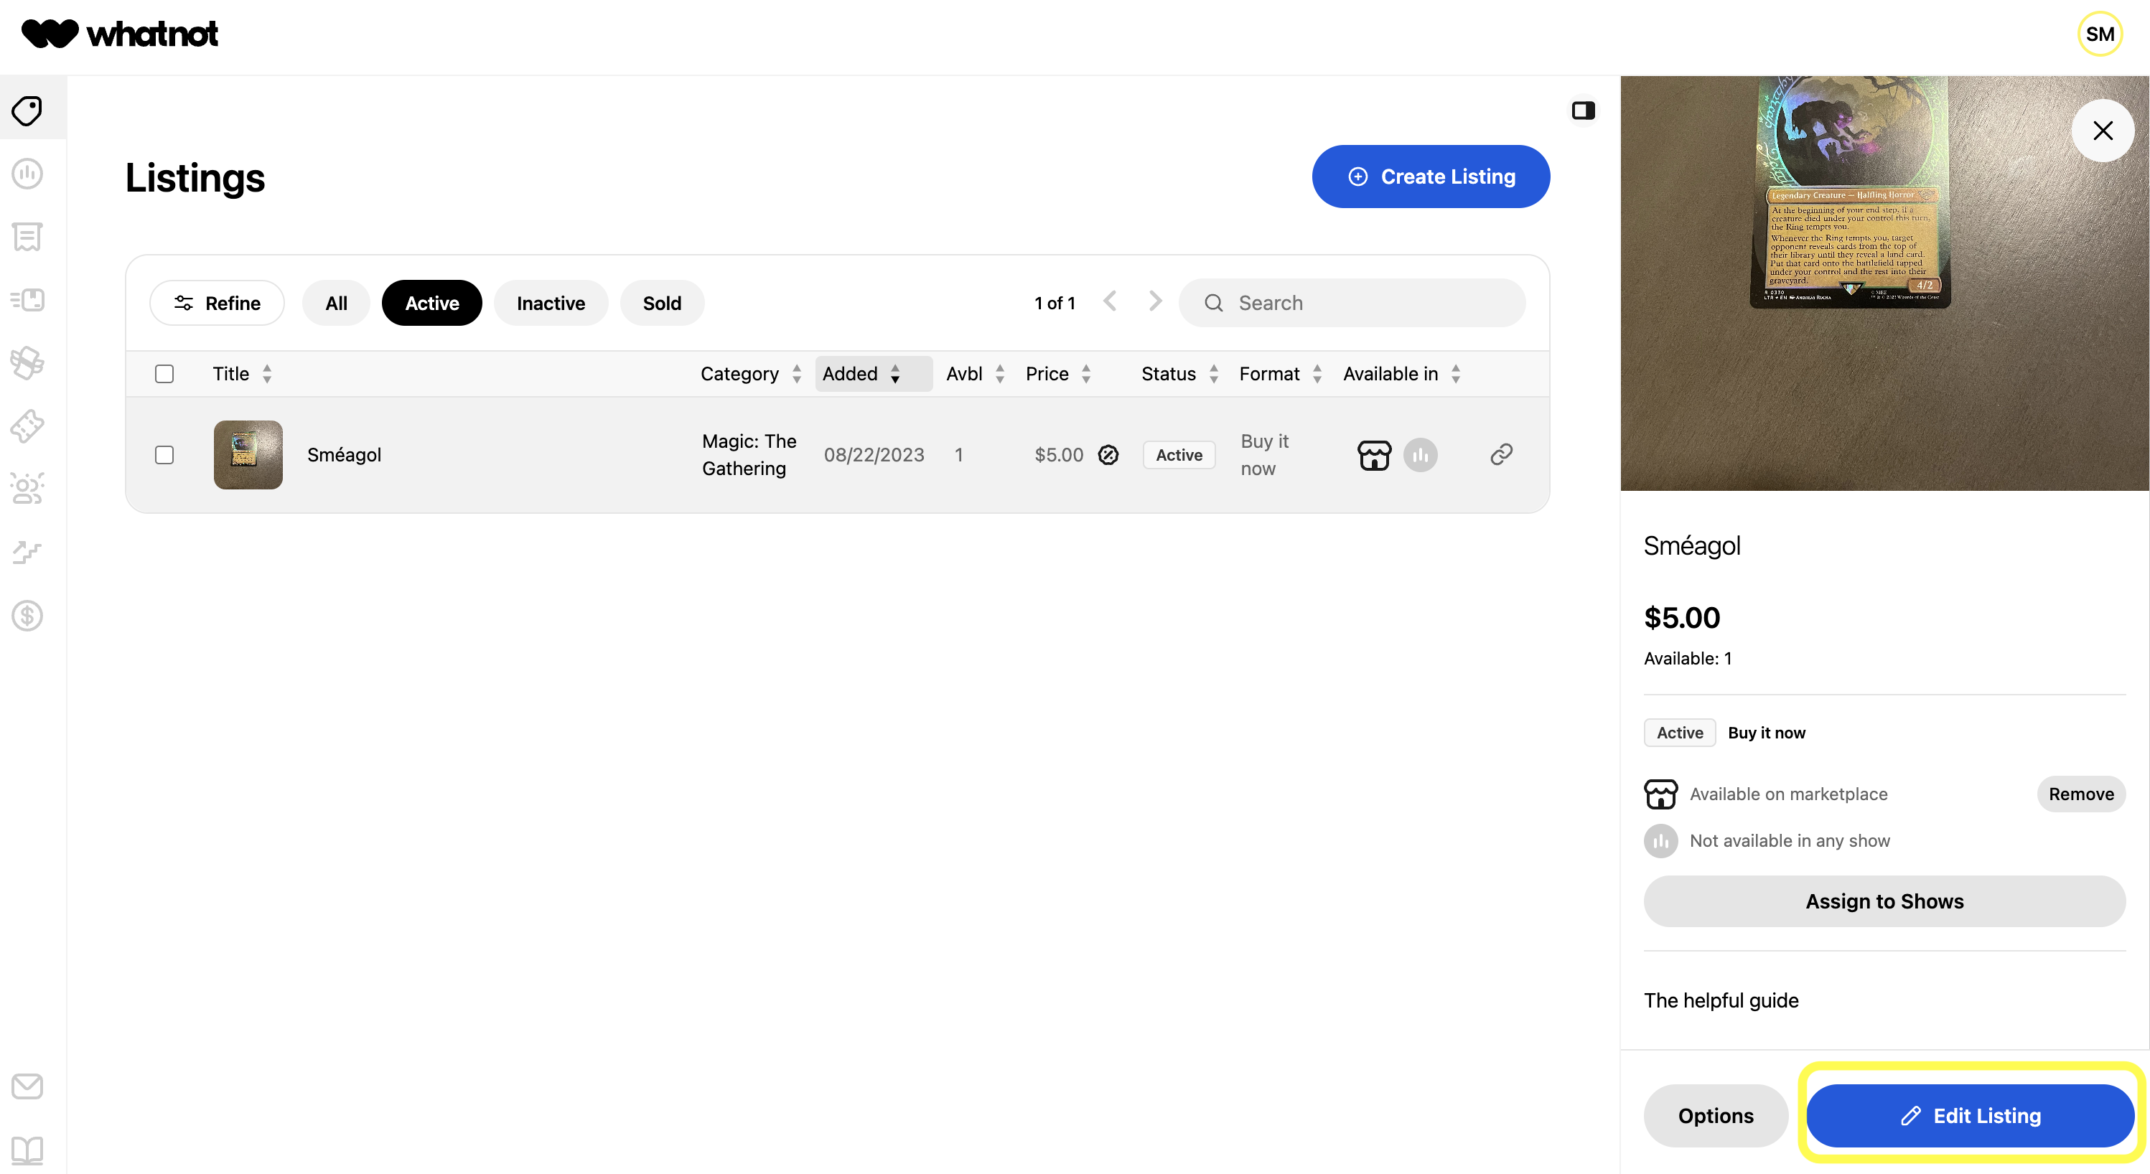
Task: Tick the Sméagol row checkbox
Action: pyautogui.click(x=164, y=455)
